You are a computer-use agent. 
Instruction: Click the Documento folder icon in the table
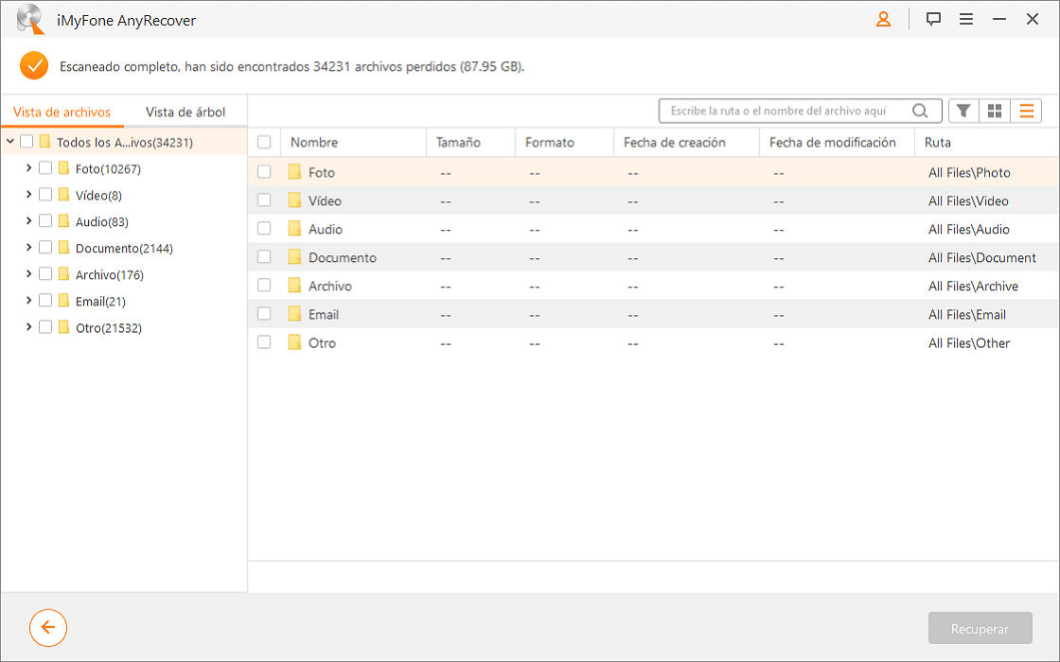click(294, 256)
